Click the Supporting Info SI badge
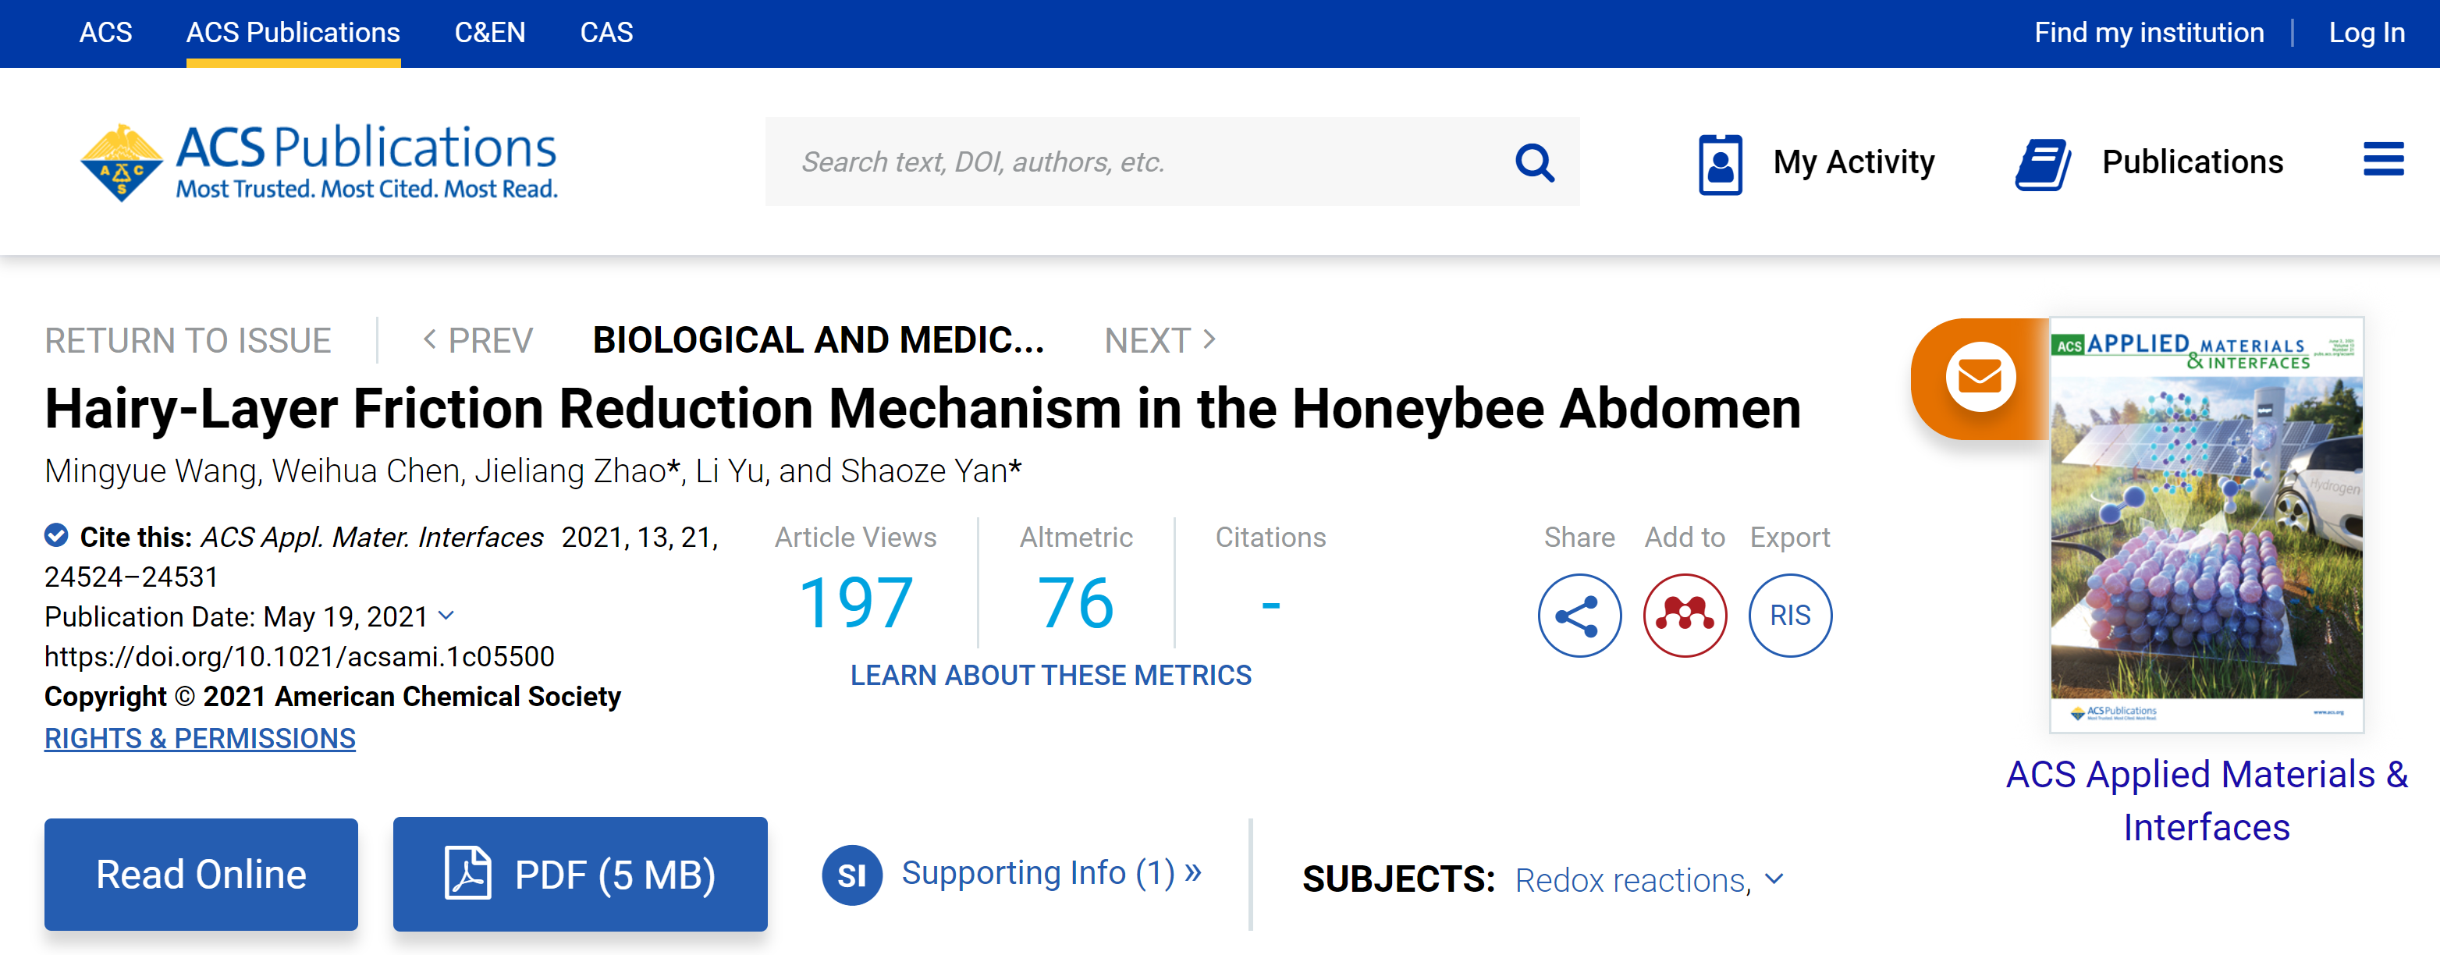This screenshot has width=2440, height=955. (x=851, y=875)
